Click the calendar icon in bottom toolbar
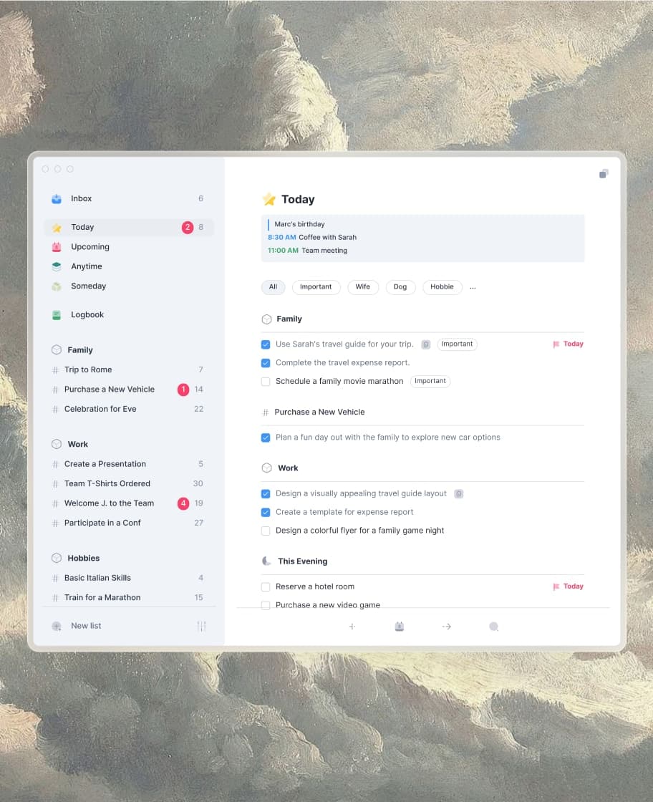Screen dimensions: 653x802 click(x=400, y=627)
